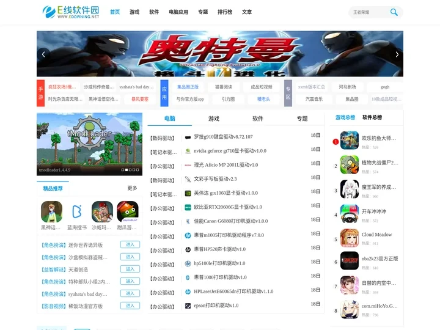Switch to the 电脑 list tab
The height and width of the screenshot is (330, 440).
tap(169, 119)
